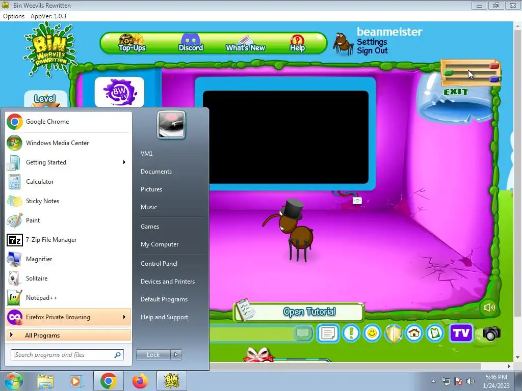This screenshot has width=522, height=391.
Task: Click the weevil avatar next to beanmeister
Action: 343,43
